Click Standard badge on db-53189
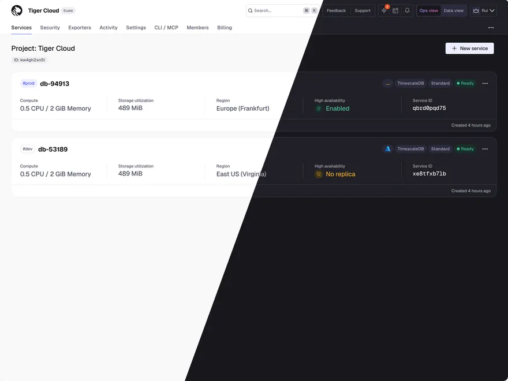 click(x=440, y=149)
